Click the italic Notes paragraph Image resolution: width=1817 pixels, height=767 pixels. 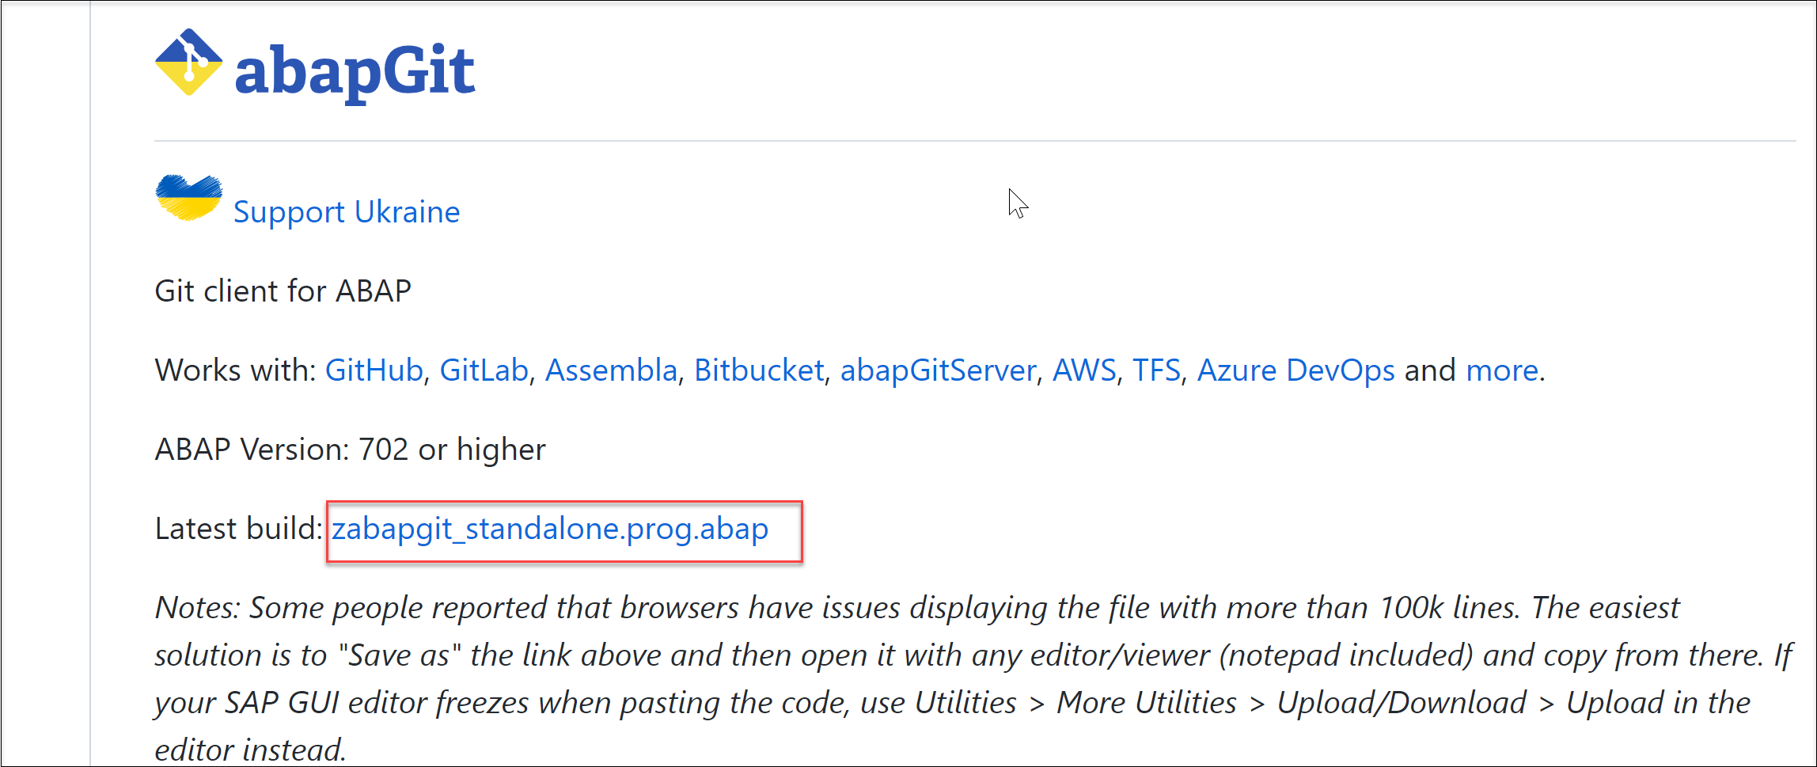pos(973,678)
